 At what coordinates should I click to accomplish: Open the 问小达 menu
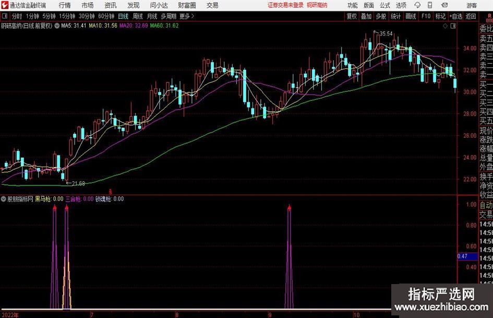pos(159,5)
